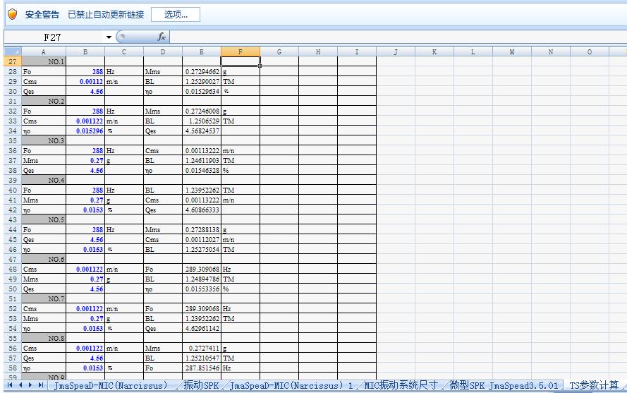
Task: Click the 选项... security options button
Action: pos(175,14)
